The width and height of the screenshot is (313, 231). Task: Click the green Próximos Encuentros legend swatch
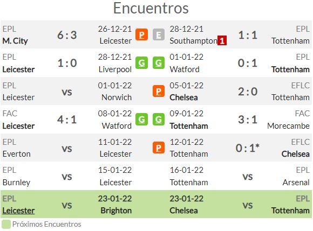click(x=6, y=224)
